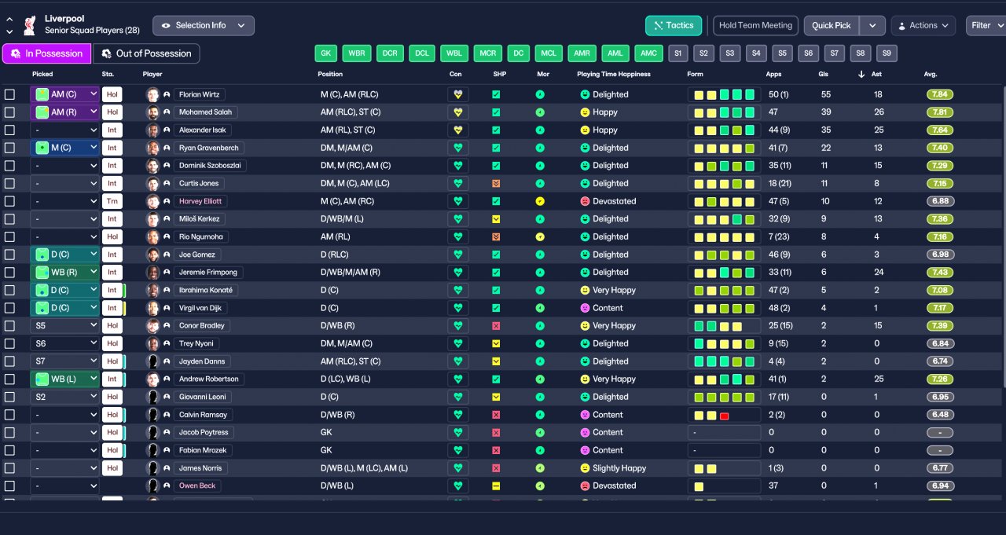1006x535 pixels.
Task: Select the S1 substitute chip
Action: (678, 53)
